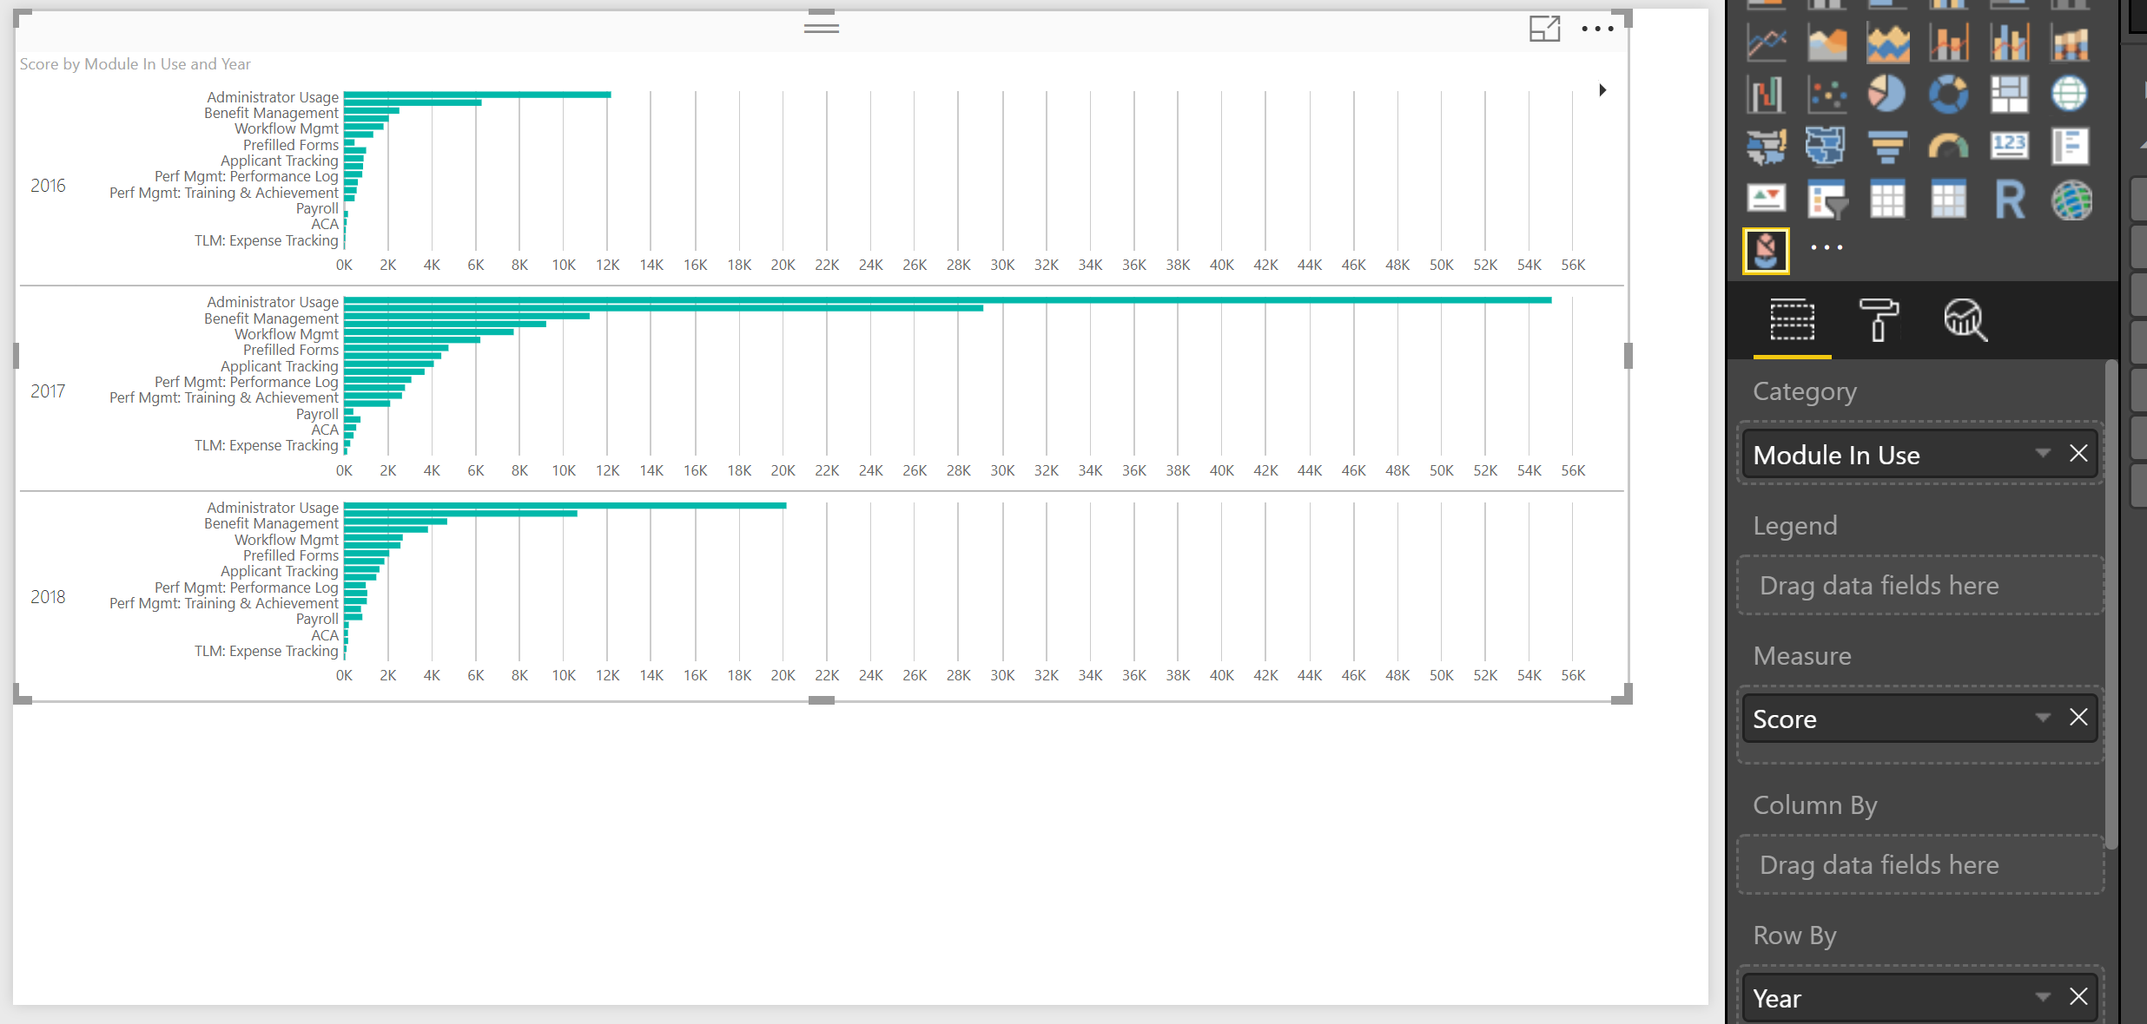Select the Shape map visualization
The height and width of the screenshot is (1024, 2147).
coord(1827,147)
